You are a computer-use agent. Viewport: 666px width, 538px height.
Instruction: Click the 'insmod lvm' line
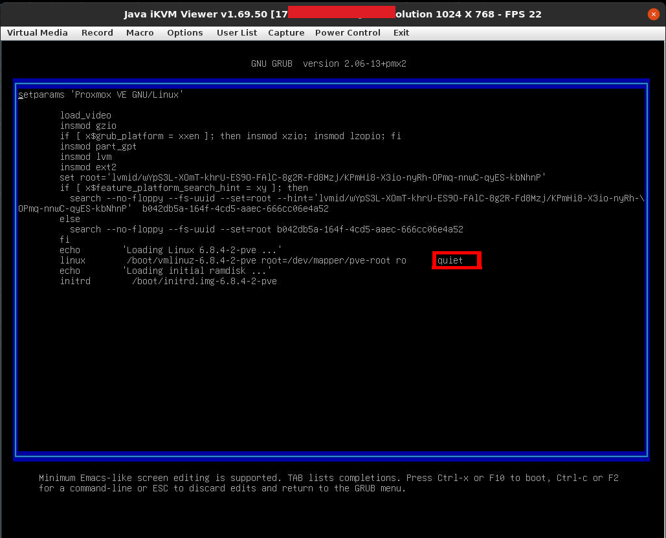[x=86, y=157]
